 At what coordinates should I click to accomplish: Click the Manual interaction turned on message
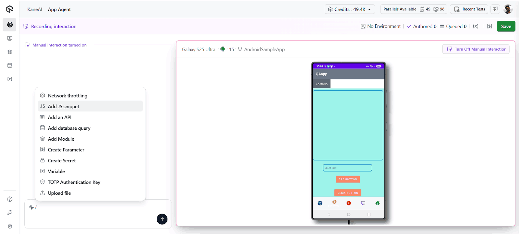pyautogui.click(x=56, y=45)
